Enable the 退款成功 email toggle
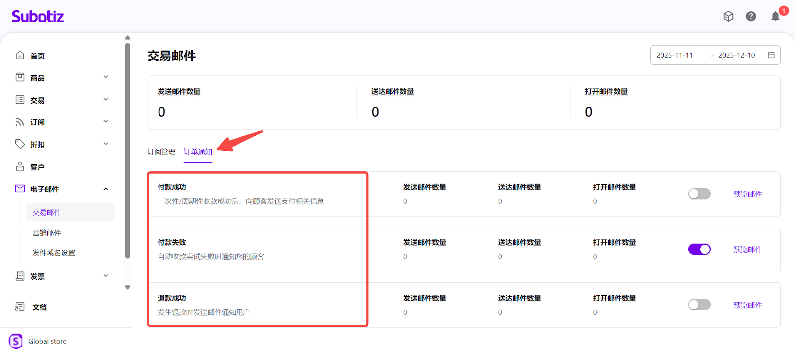The width and height of the screenshot is (795, 354). click(x=699, y=305)
